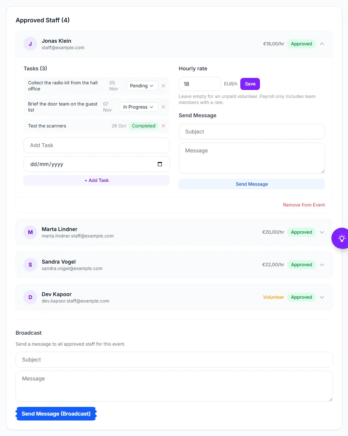Click Sandra Vogel's Approved badge
The image size is (348, 436).
(301, 265)
